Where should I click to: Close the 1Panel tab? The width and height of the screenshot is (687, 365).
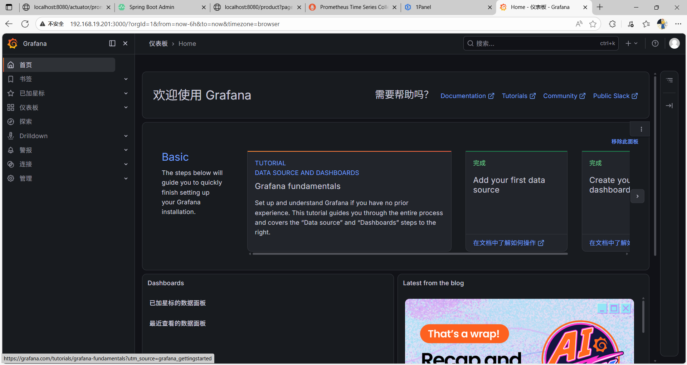tap(490, 7)
